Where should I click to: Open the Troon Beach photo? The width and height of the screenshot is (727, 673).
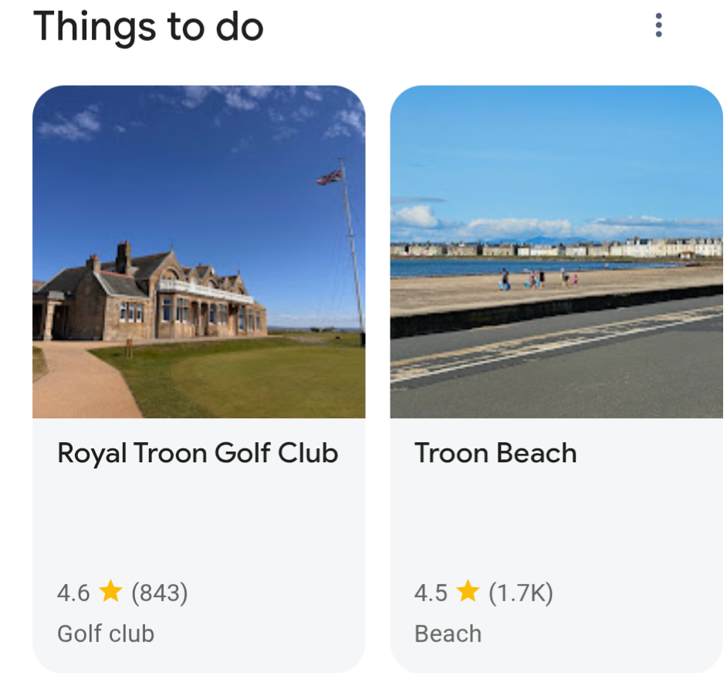(556, 252)
